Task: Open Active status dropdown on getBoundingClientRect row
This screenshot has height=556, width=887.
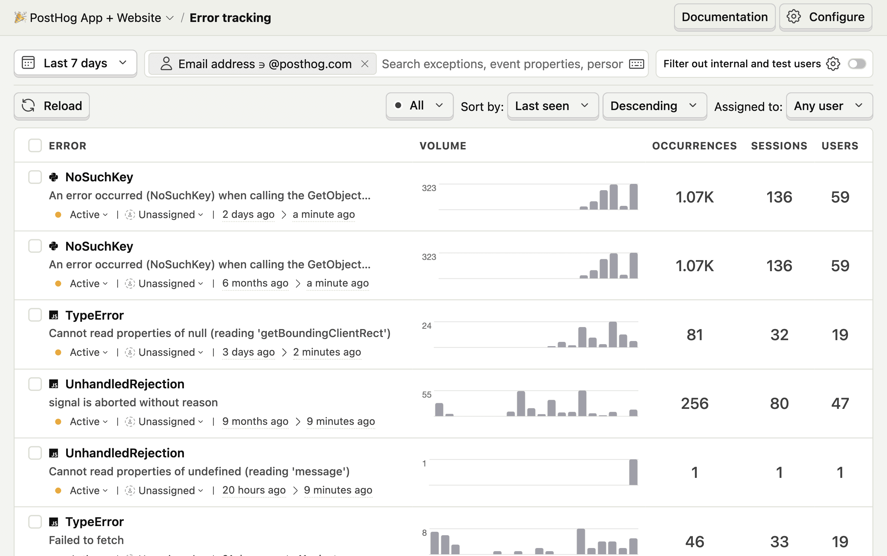Action: [89, 352]
